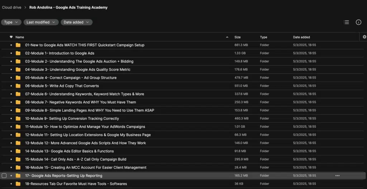Open 10-Module 9- Setting Up Conversion Tracking

pyautogui.click(x=72, y=118)
